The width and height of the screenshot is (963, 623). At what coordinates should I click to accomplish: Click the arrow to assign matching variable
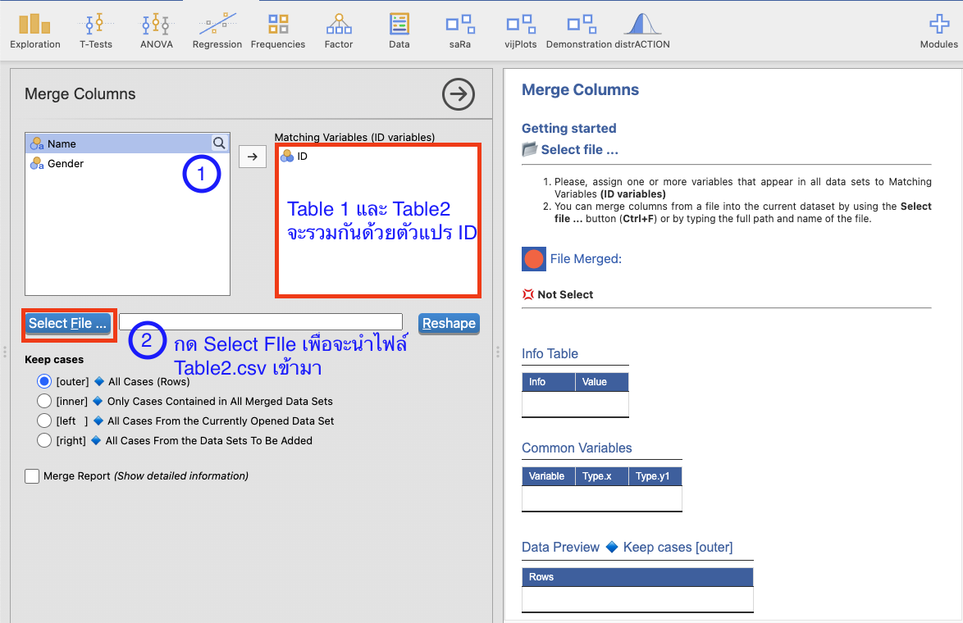click(x=253, y=157)
